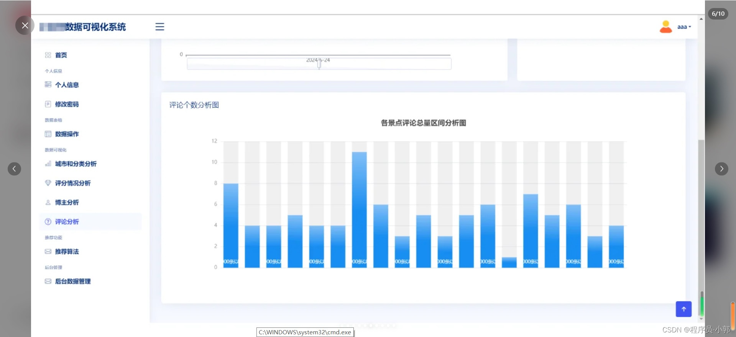Click the orange user avatar icon
Image resolution: width=736 pixels, height=337 pixels.
666,27
